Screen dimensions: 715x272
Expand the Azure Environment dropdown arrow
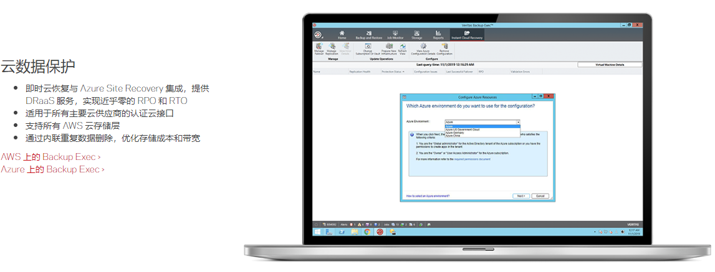[x=518, y=122]
